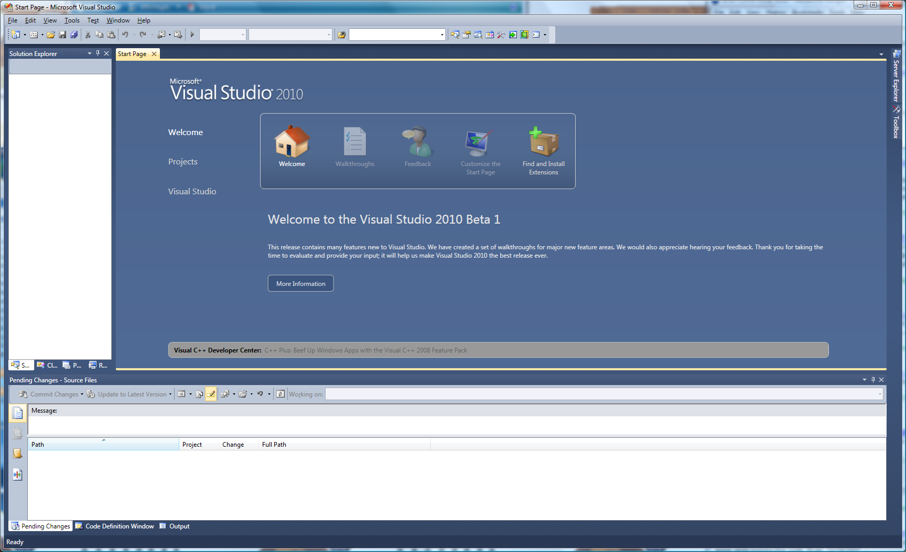Toggle the highlighted pencil Comments button
The width and height of the screenshot is (906, 552).
[x=211, y=394]
